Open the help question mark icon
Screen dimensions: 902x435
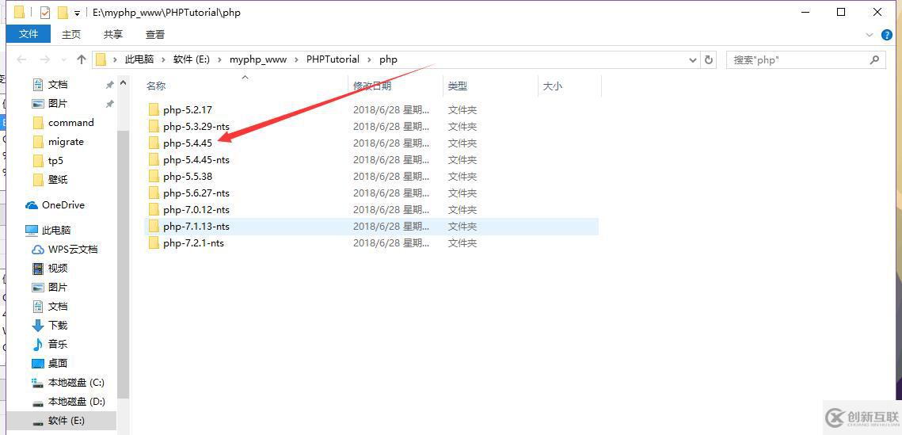coord(887,35)
